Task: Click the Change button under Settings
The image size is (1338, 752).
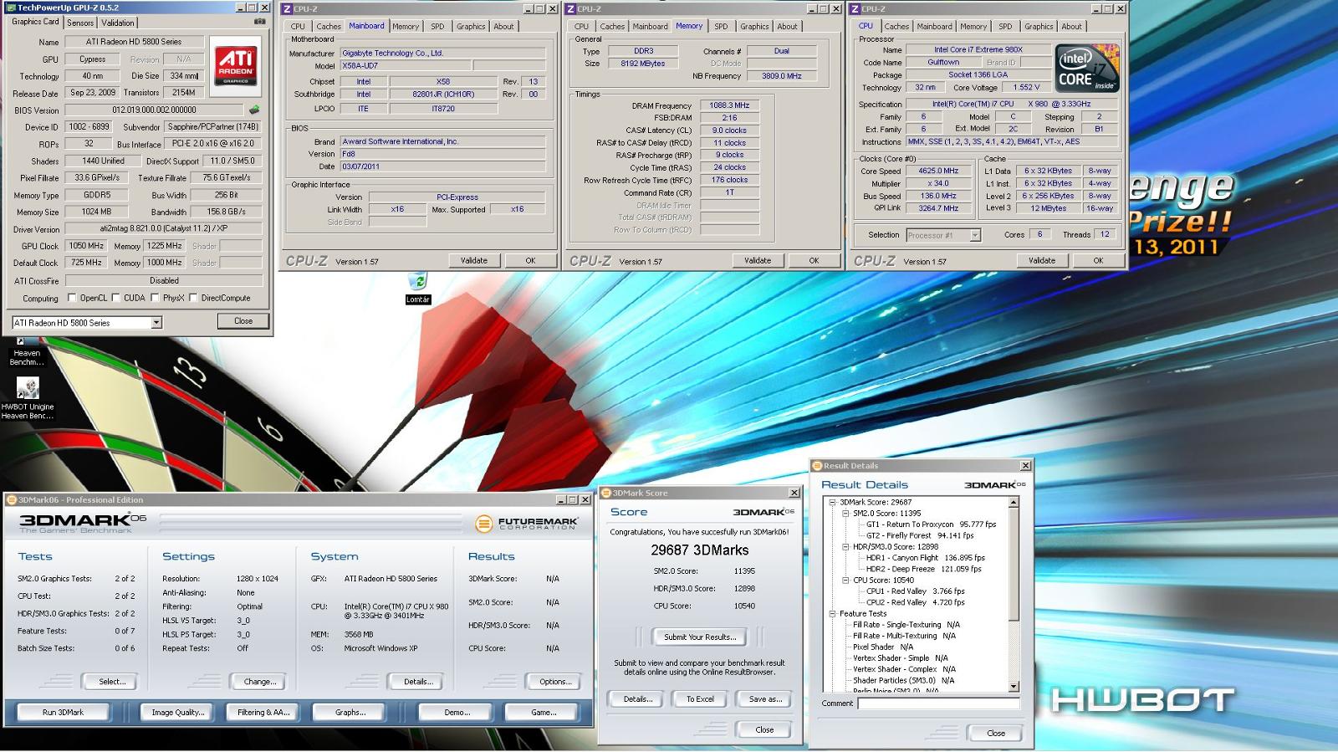Action: (x=259, y=682)
